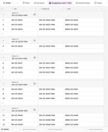Click Zusammenfassen under the Family ID column
Viewport: 108px width, 132px height.
[x=54, y=129]
